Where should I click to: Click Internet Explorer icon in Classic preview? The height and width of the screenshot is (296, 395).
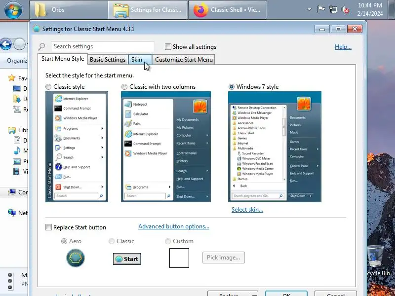pos(58,99)
